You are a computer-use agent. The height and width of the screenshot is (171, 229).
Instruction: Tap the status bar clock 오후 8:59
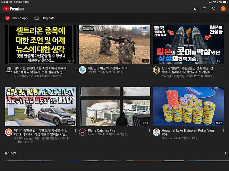[7, 2]
